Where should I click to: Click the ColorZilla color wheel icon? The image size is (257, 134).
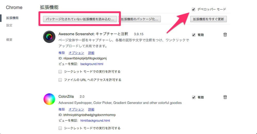click(x=49, y=99)
